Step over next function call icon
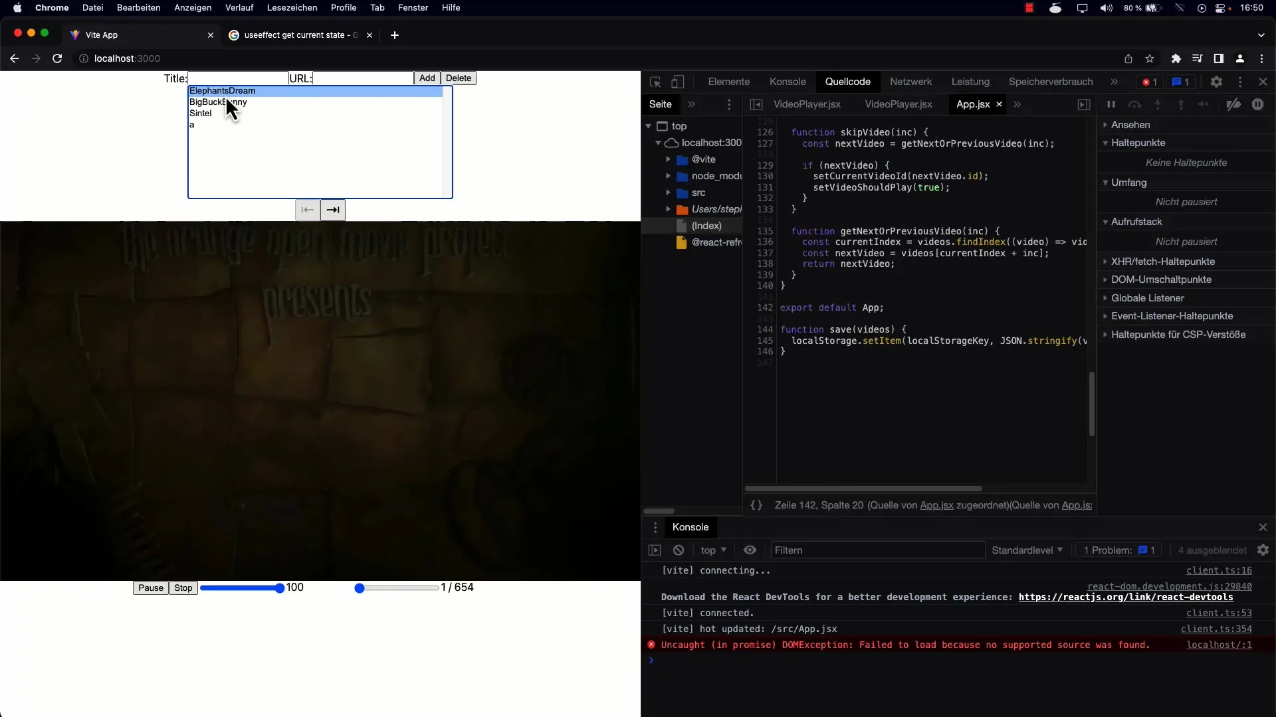The height and width of the screenshot is (717, 1276). (x=1135, y=104)
